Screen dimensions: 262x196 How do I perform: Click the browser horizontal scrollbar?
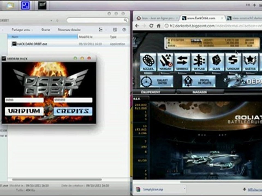pos(221,182)
